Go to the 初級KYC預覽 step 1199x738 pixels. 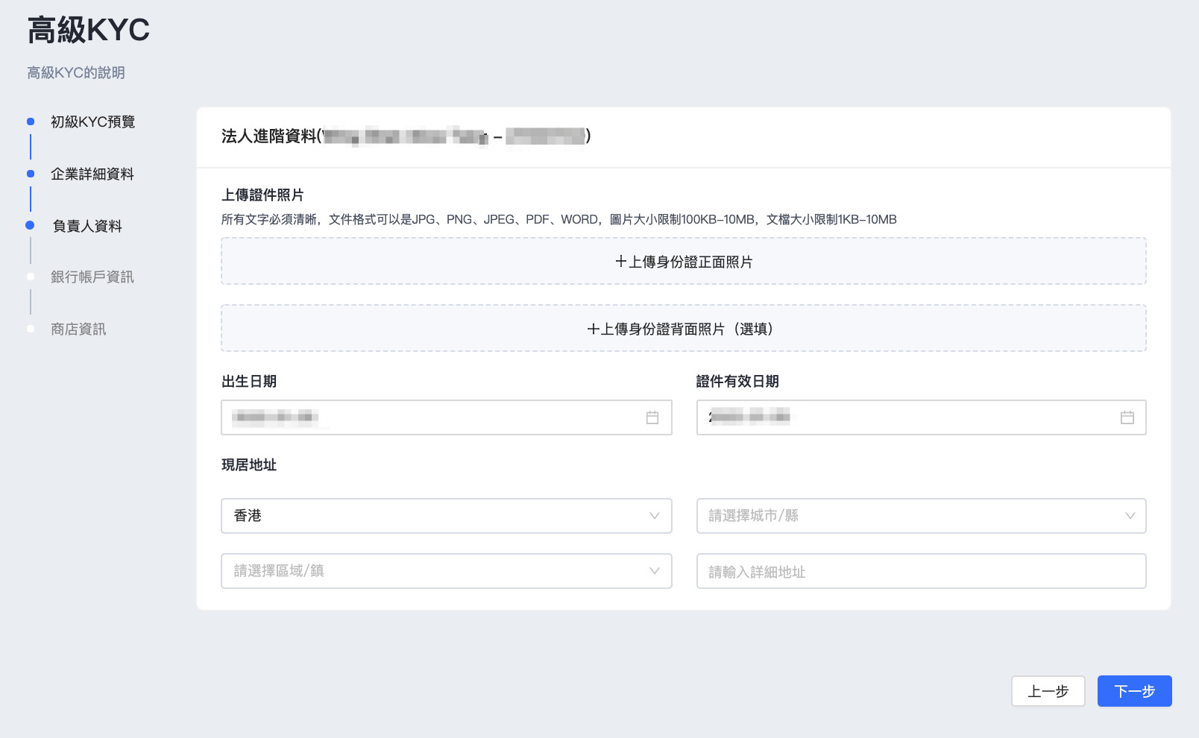coord(92,122)
